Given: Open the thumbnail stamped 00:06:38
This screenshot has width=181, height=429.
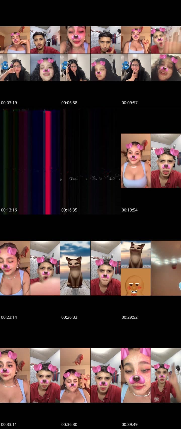Looking at the screenshot, I should click(x=90, y=53).
